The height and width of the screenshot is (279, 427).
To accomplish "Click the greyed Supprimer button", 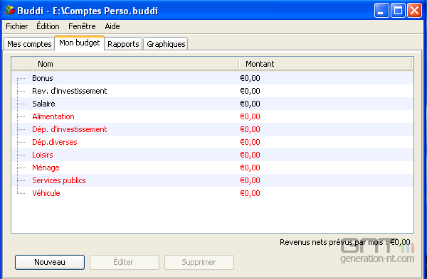I will (199, 262).
